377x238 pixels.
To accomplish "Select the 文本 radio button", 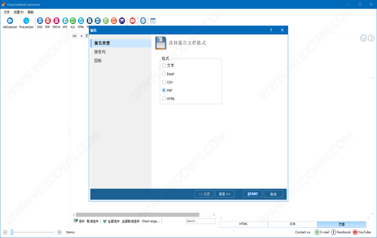I will pyautogui.click(x=164, y=66).
